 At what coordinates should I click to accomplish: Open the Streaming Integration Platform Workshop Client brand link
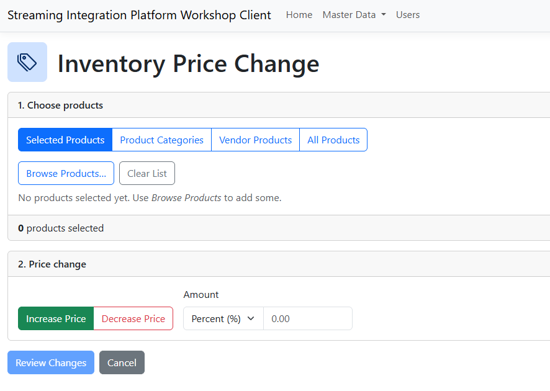click(139, 15)
